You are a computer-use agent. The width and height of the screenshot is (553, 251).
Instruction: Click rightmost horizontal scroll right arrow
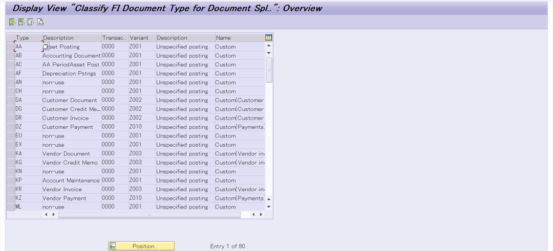pyautogui.click(x=261, y=214)
